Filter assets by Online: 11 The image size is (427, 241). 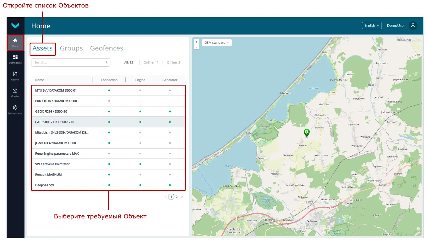pos(151,63)
